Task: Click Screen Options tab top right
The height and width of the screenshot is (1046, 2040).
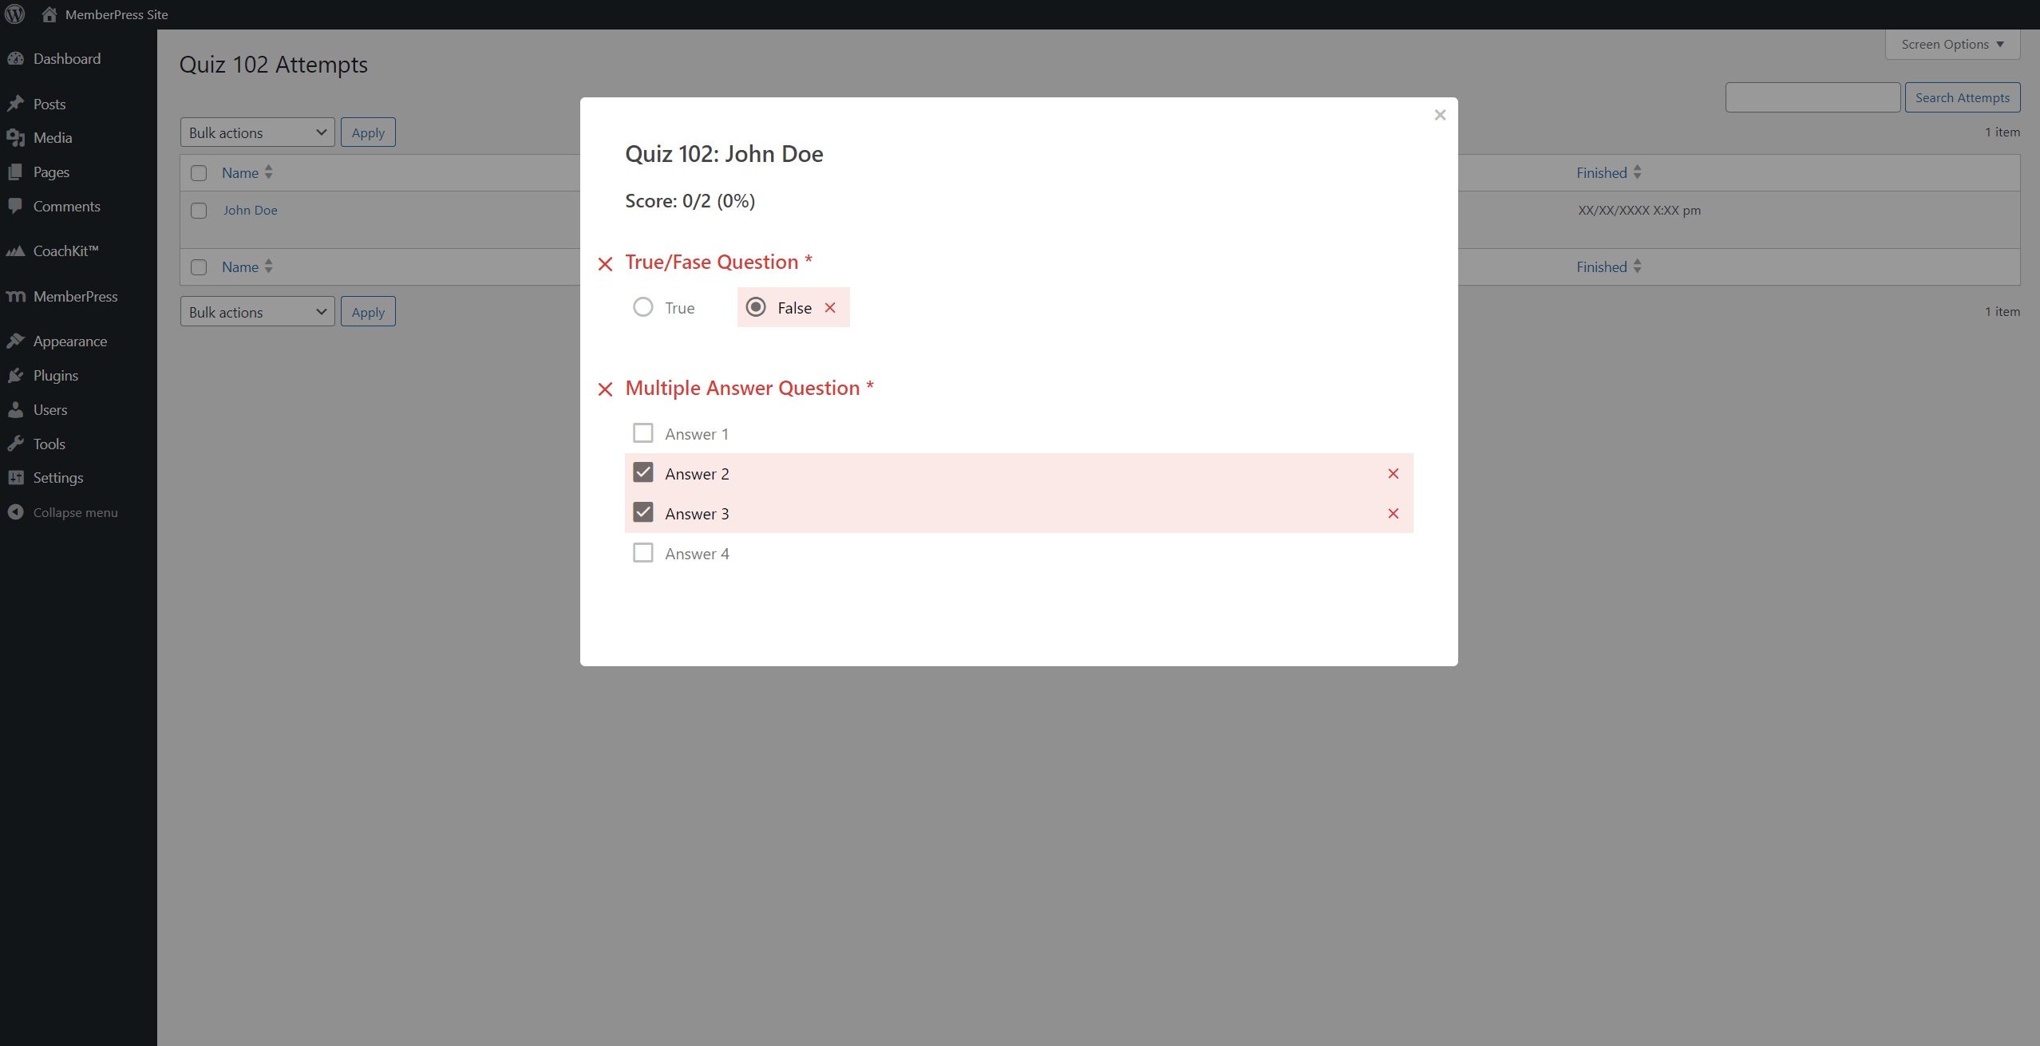Action: (1951, 43)
